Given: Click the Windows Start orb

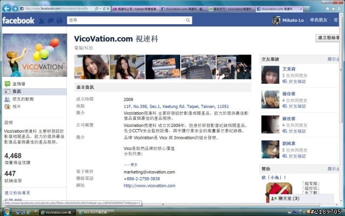Looking at the screenshot, I should click(6, 212).
